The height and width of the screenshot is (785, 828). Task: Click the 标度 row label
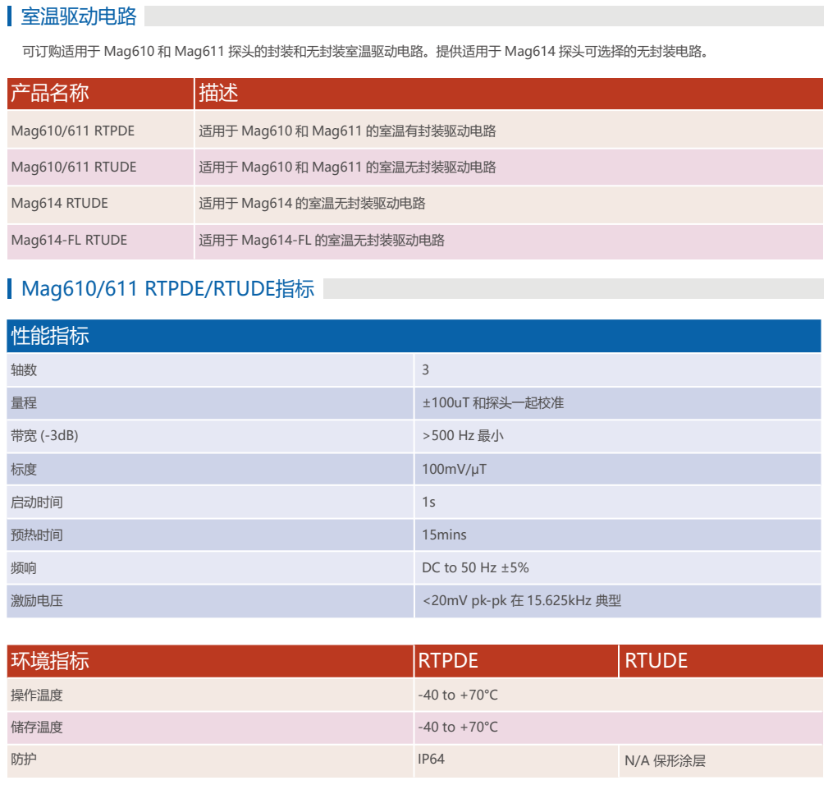point(24,469)
